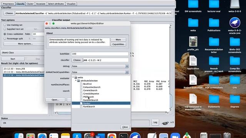Click the Weka bird icon in the dock
The image size is (246, 138).
[135, 135]
